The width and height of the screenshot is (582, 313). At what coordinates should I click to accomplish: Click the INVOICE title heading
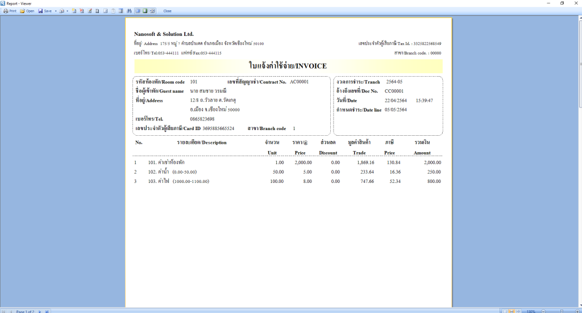(x=288, y=66)
